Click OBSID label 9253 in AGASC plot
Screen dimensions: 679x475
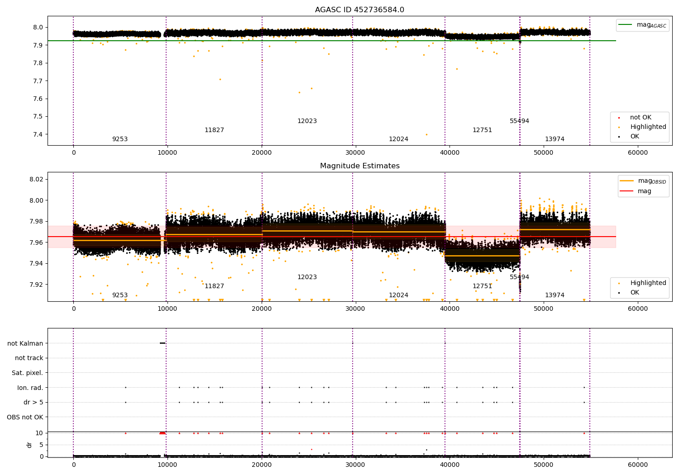pyautogui.click(x=120, y=139)
